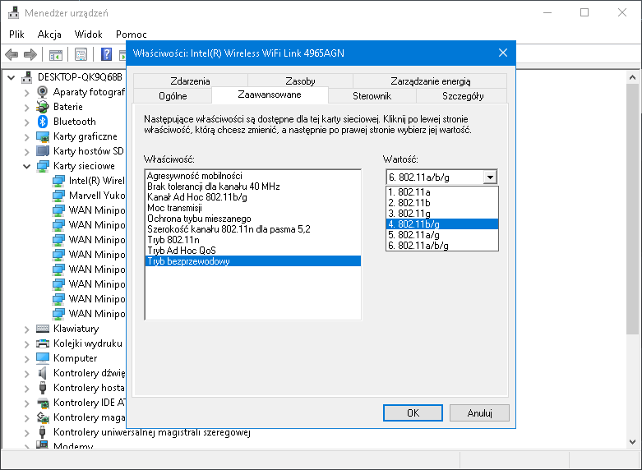Click the scrollbar down arrow

click(632, 442)
